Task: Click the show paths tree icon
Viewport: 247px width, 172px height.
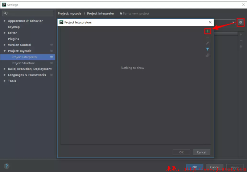Action: 207,55
